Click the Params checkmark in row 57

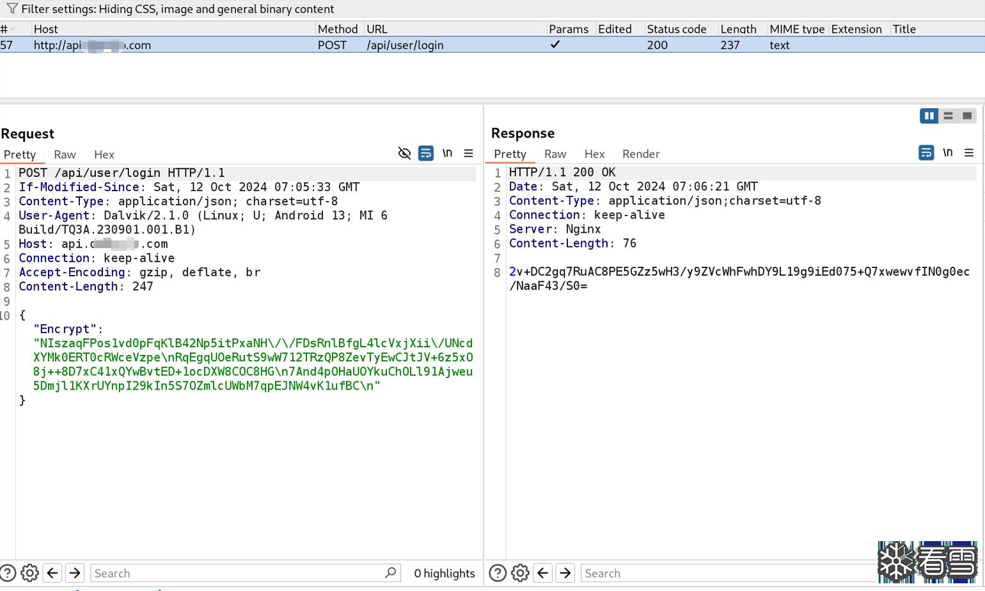click(555, 44)
